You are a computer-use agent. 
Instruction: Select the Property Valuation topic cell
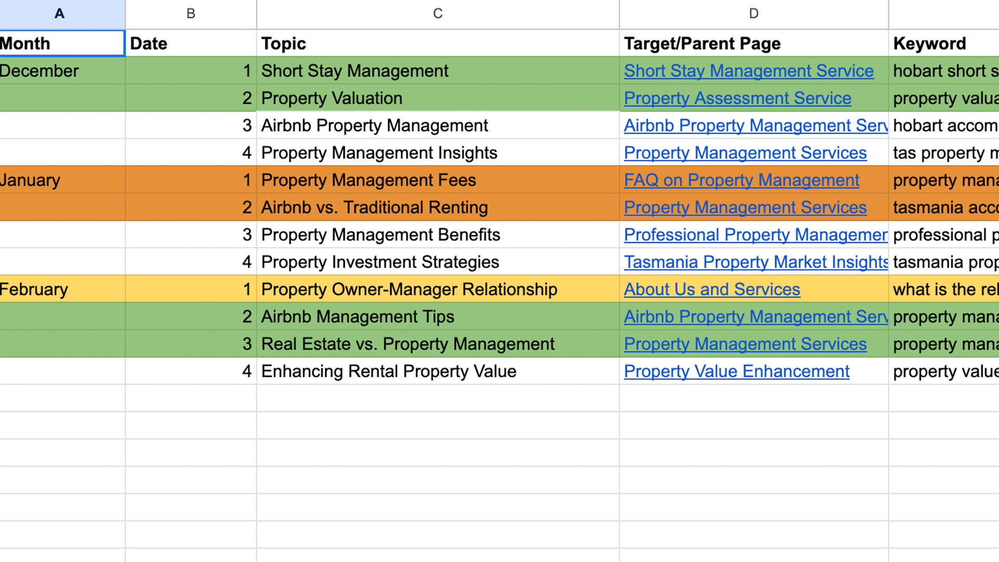(x=438, y=98)
